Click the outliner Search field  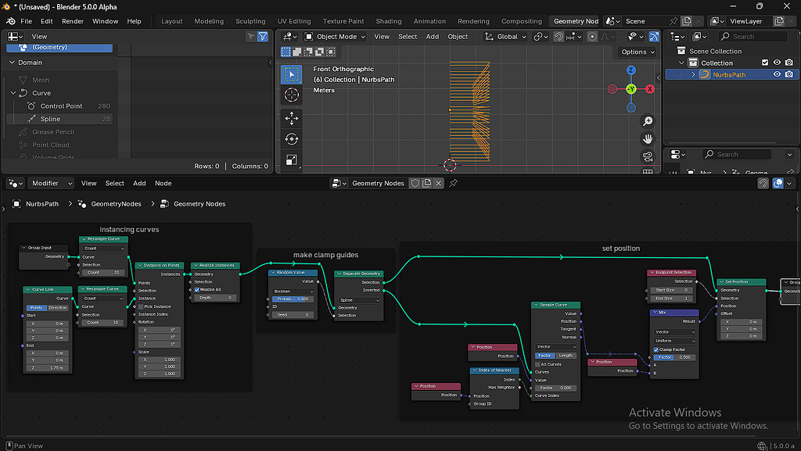pos(753,36)
